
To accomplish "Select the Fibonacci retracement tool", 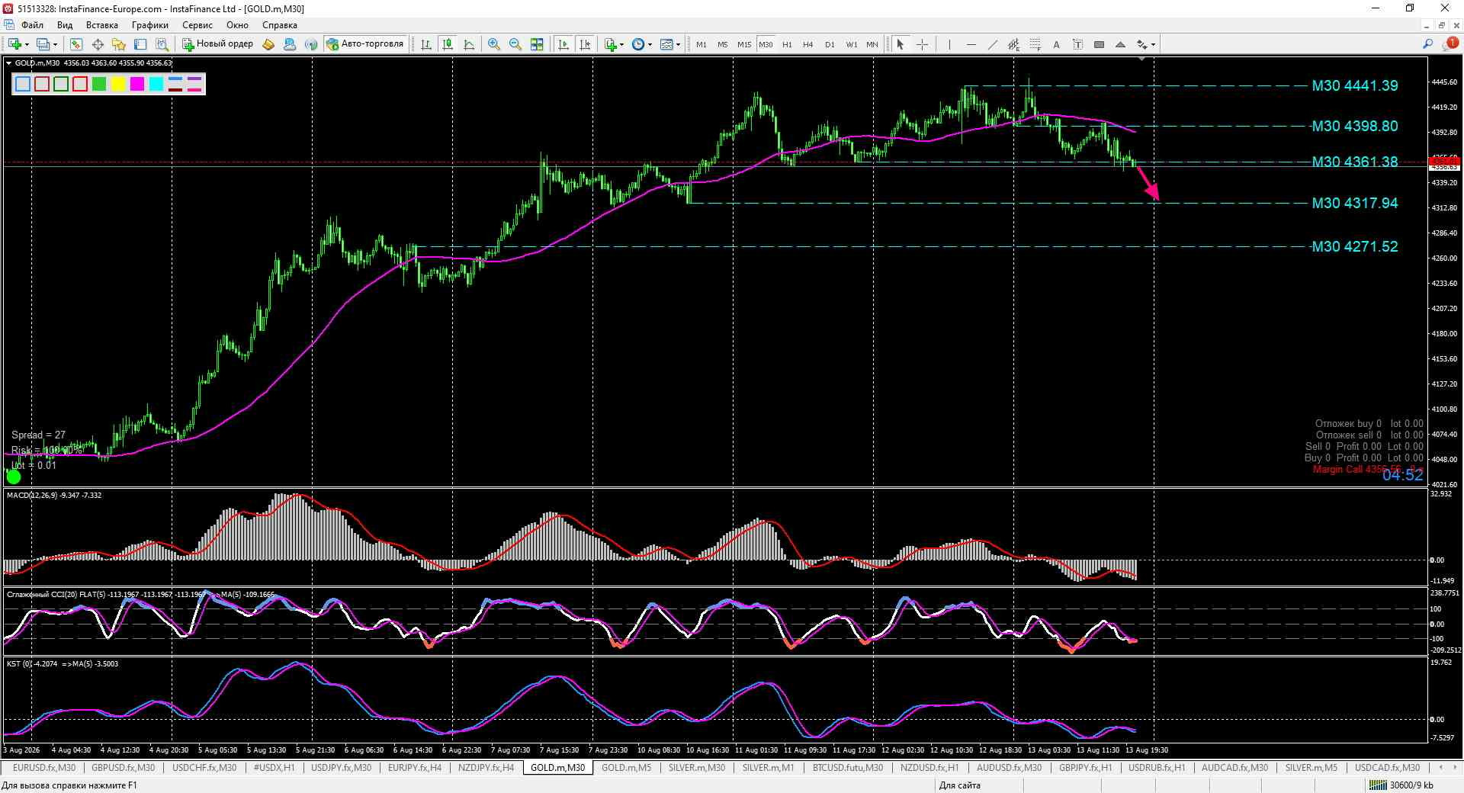I will point(1035,44).
